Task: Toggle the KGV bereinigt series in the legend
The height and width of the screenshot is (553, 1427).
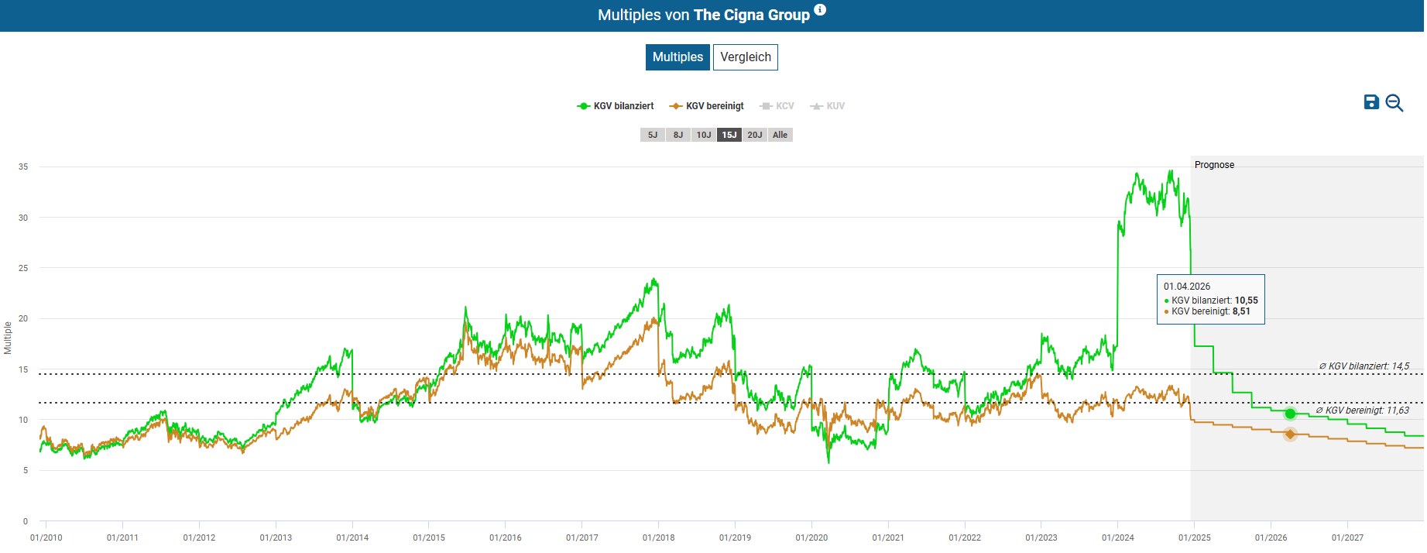Action: (x=706, y=106)
